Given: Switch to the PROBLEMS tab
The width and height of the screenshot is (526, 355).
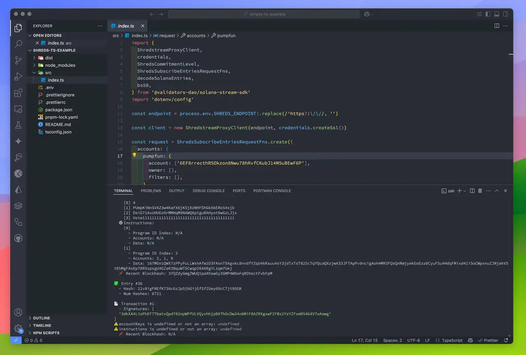Looking at the screenshot, I should click(x=151, y=190).
